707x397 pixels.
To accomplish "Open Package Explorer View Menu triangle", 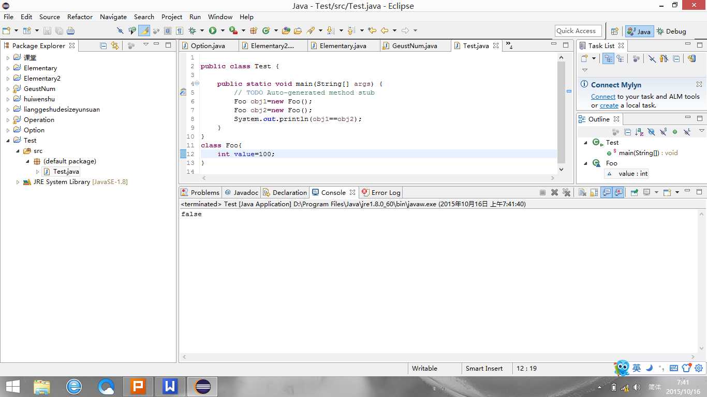I will click(146, 44).
